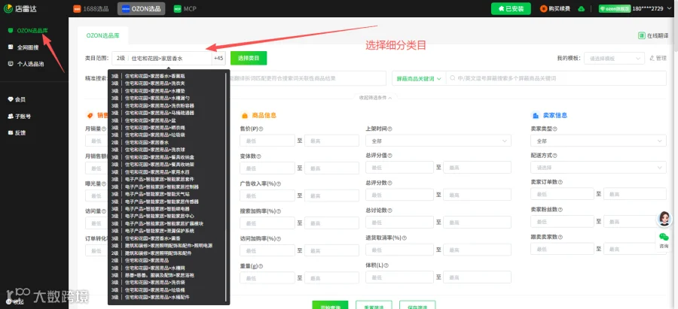Click the 卖家订单数 help icon

click(560, 183)
